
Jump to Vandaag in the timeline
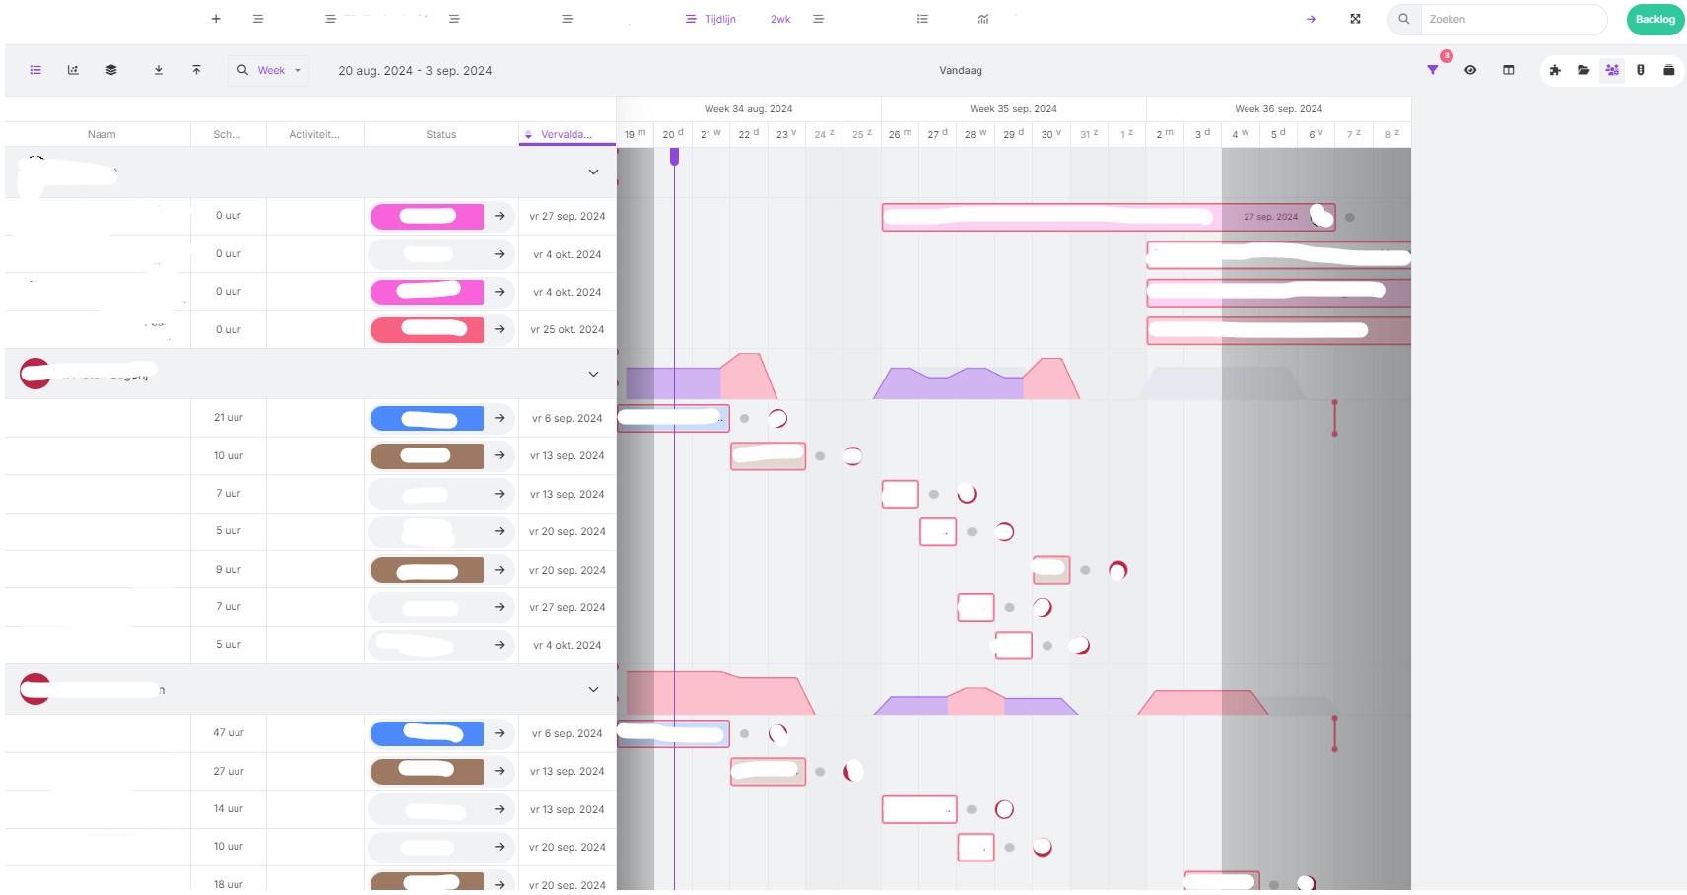tap(960, 70)
